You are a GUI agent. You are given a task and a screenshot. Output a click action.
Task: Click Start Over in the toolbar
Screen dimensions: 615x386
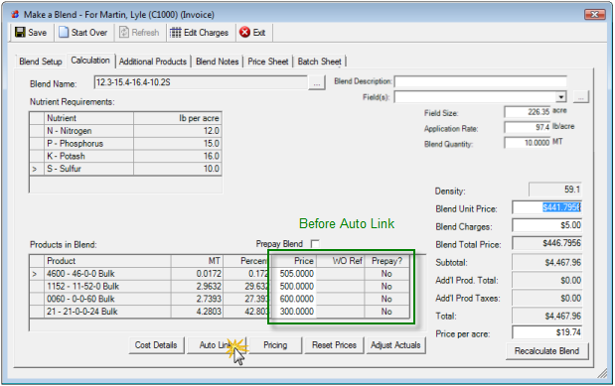(83, 33)
